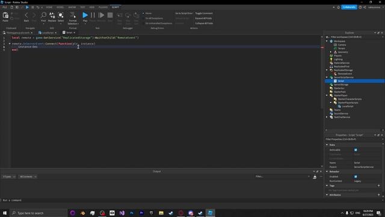This screenshot has height=217, width=385.
Task: Switch to the TEST ribbon tab
Action: (82, 7)
